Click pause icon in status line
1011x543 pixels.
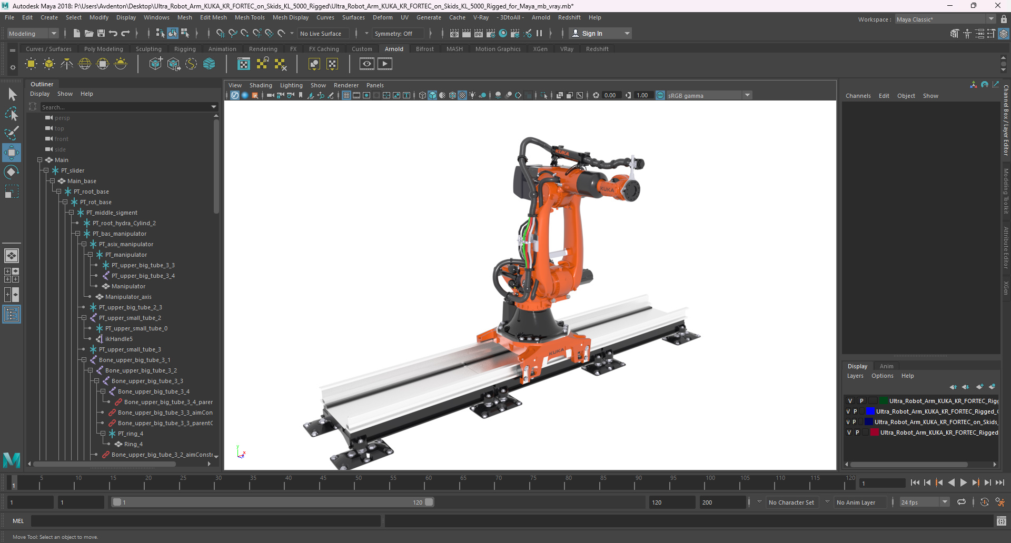(x=539, y=33)
